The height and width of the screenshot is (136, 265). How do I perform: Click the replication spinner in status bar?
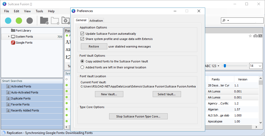click(3, 133)
